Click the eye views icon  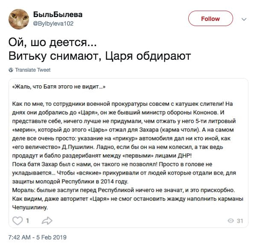point(230,221)
